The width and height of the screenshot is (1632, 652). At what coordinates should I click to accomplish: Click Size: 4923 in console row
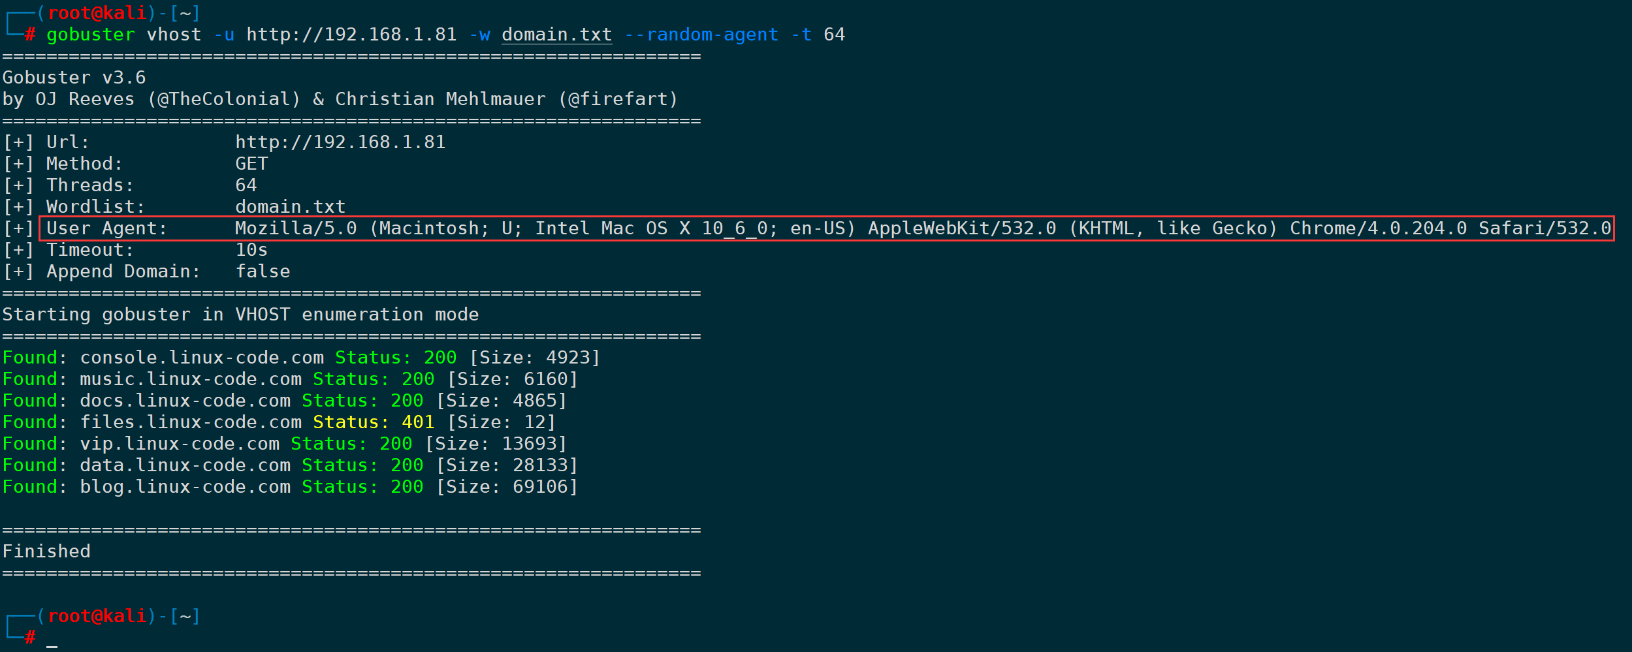[x=534, y=358]
